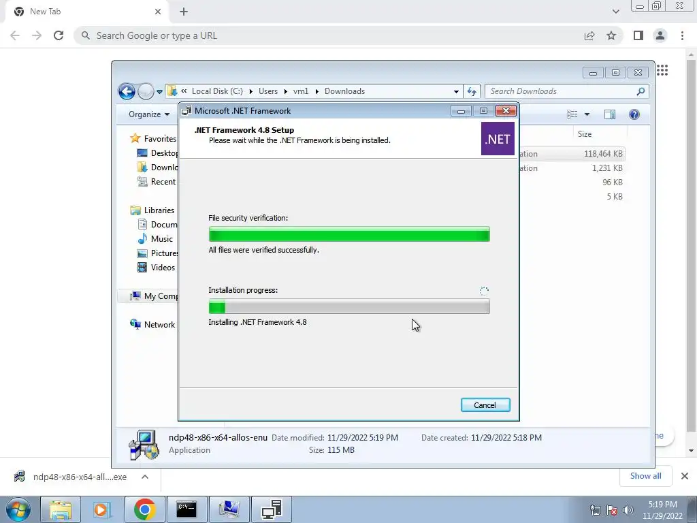The image size is (697, 523).
Task: Open the Organize menu
Action: click(x=149, y=114)
